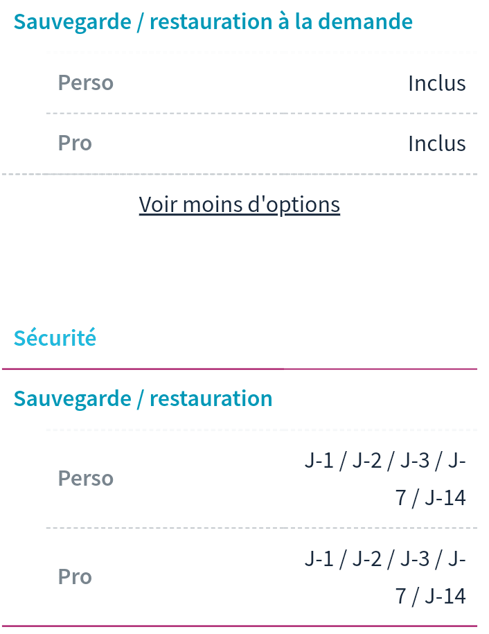Click "7 / J-14" in the Perso row
The width and height of the screenshot is (489, 634).
point(430,497)
